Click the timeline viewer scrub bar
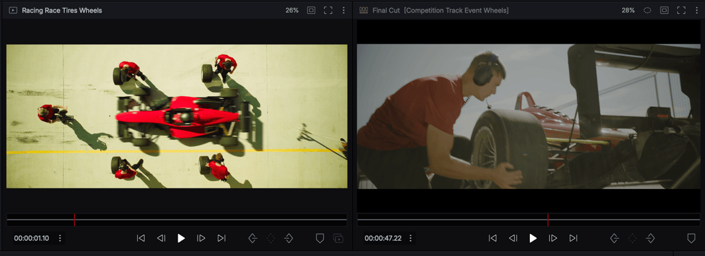 click(x=529, y=220)
